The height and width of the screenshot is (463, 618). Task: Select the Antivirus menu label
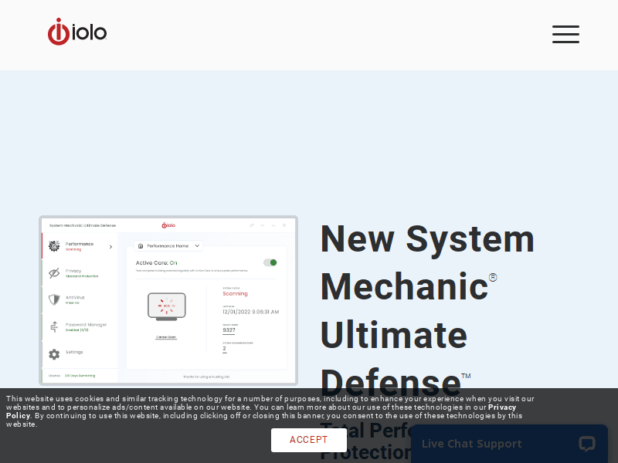pyautogui.click(x=75, y=297)
